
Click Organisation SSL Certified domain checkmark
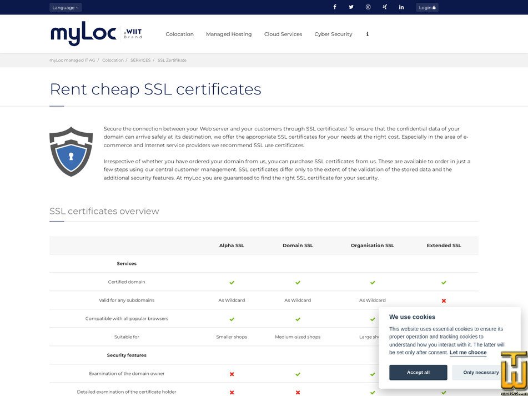pyautogui.click(x=373, y=283)
